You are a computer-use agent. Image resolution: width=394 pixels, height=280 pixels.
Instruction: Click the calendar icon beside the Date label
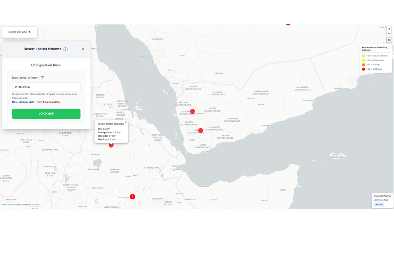[43, 77]
